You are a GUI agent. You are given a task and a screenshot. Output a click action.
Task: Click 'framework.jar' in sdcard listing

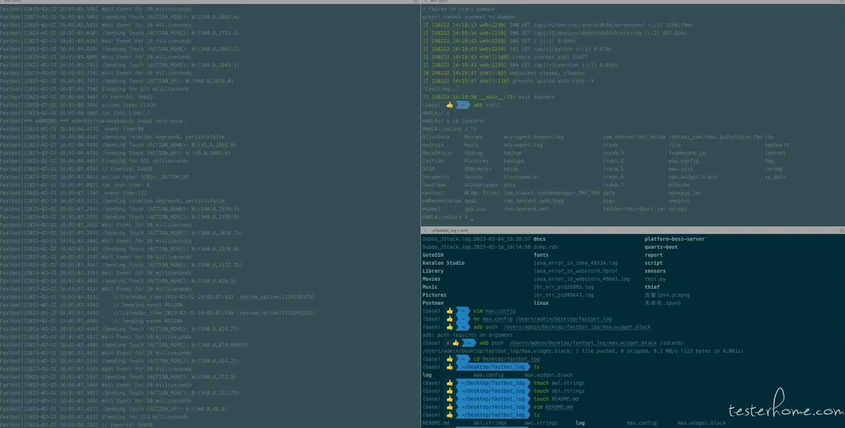point(688,153)
